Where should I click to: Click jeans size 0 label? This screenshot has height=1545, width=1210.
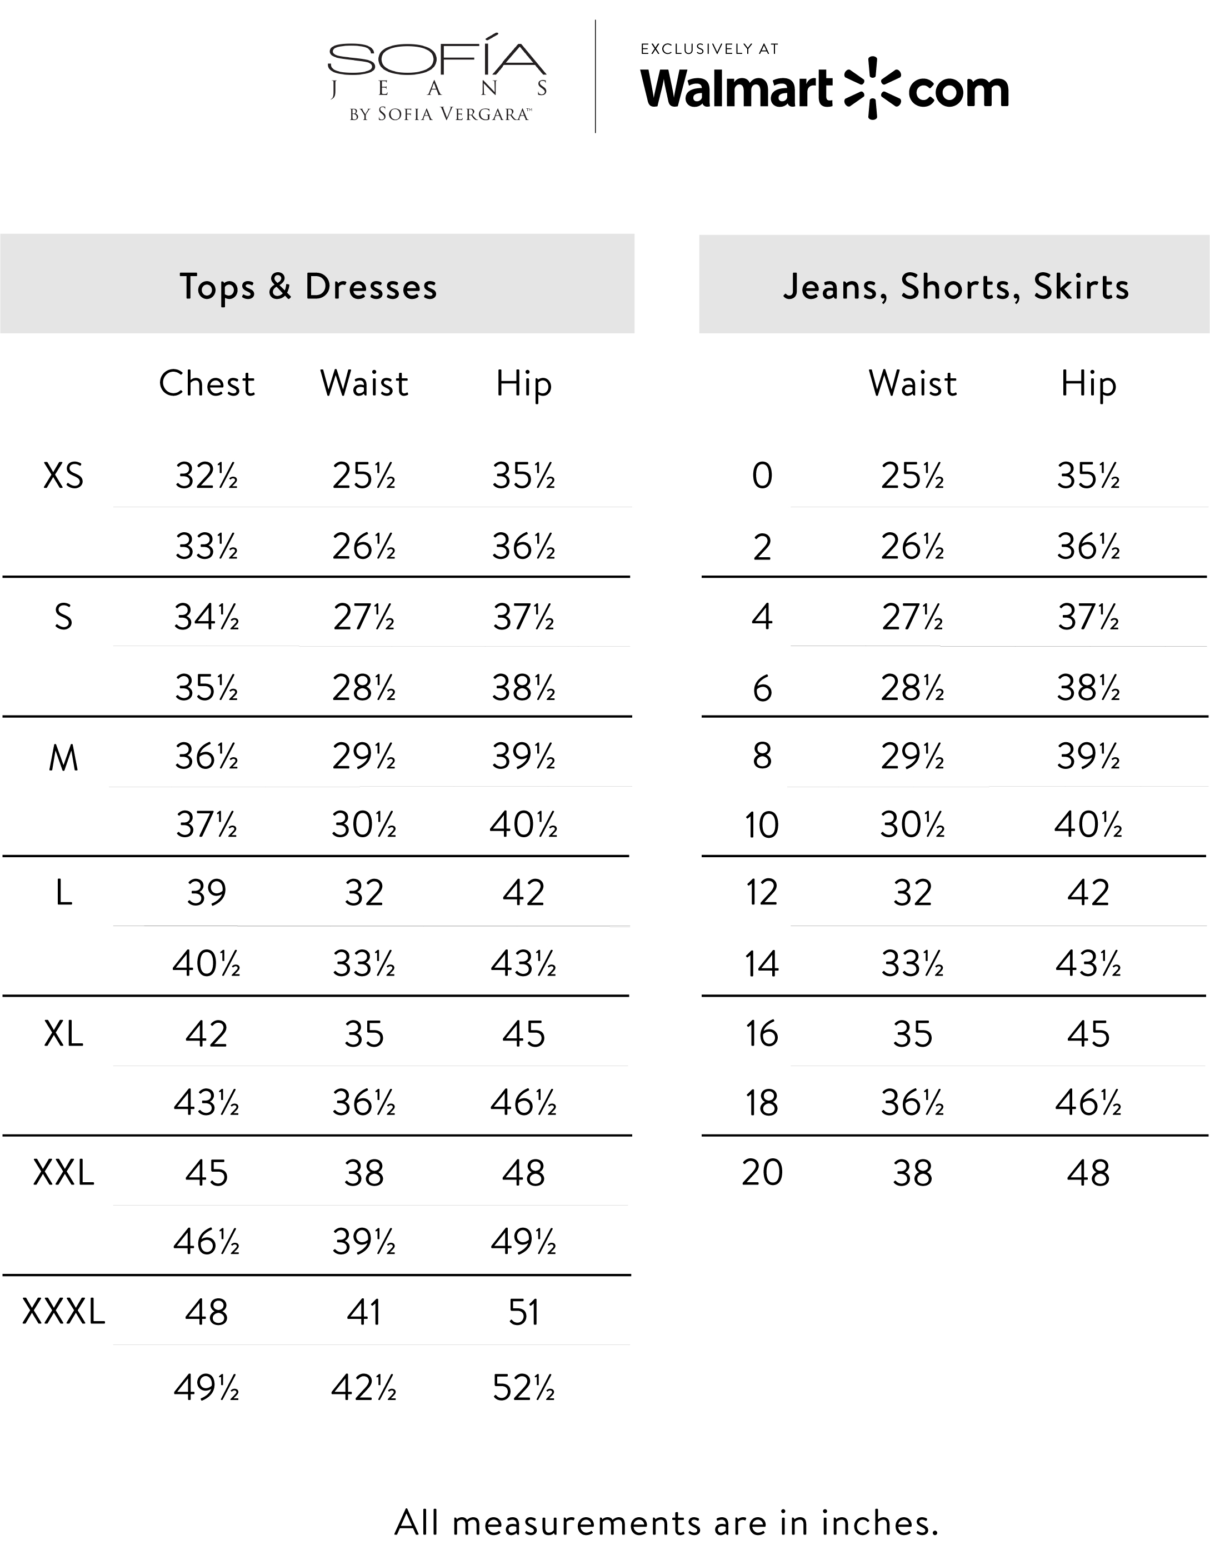tap(762, 476)
